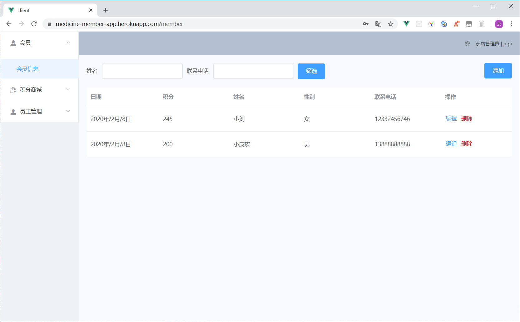Edit the 小刘 member row

(451, 118)
